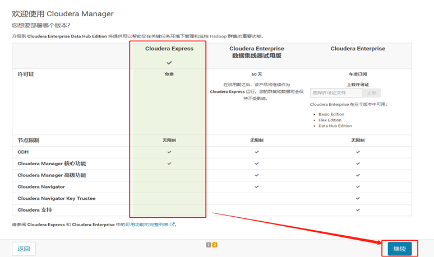Click Enterprise checkmark for Navigator Key Trustee
434x257 pixels.
tap(358, 198)
